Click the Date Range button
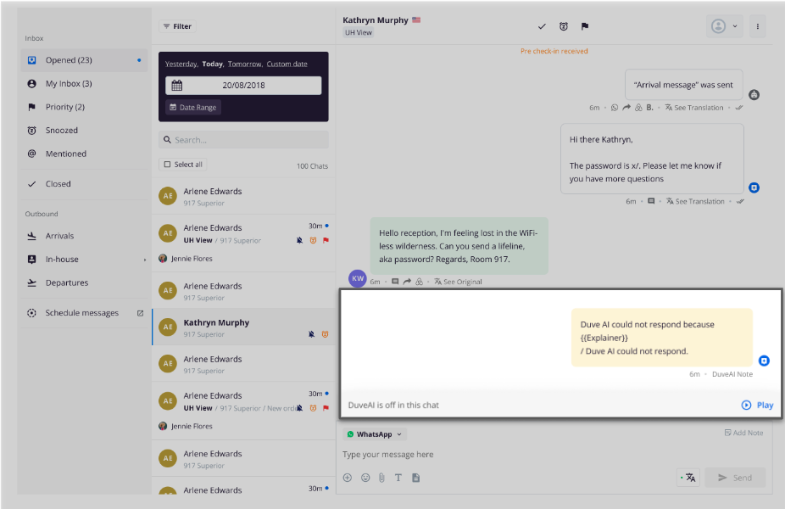The image size is (785, 509). point(193,107)
